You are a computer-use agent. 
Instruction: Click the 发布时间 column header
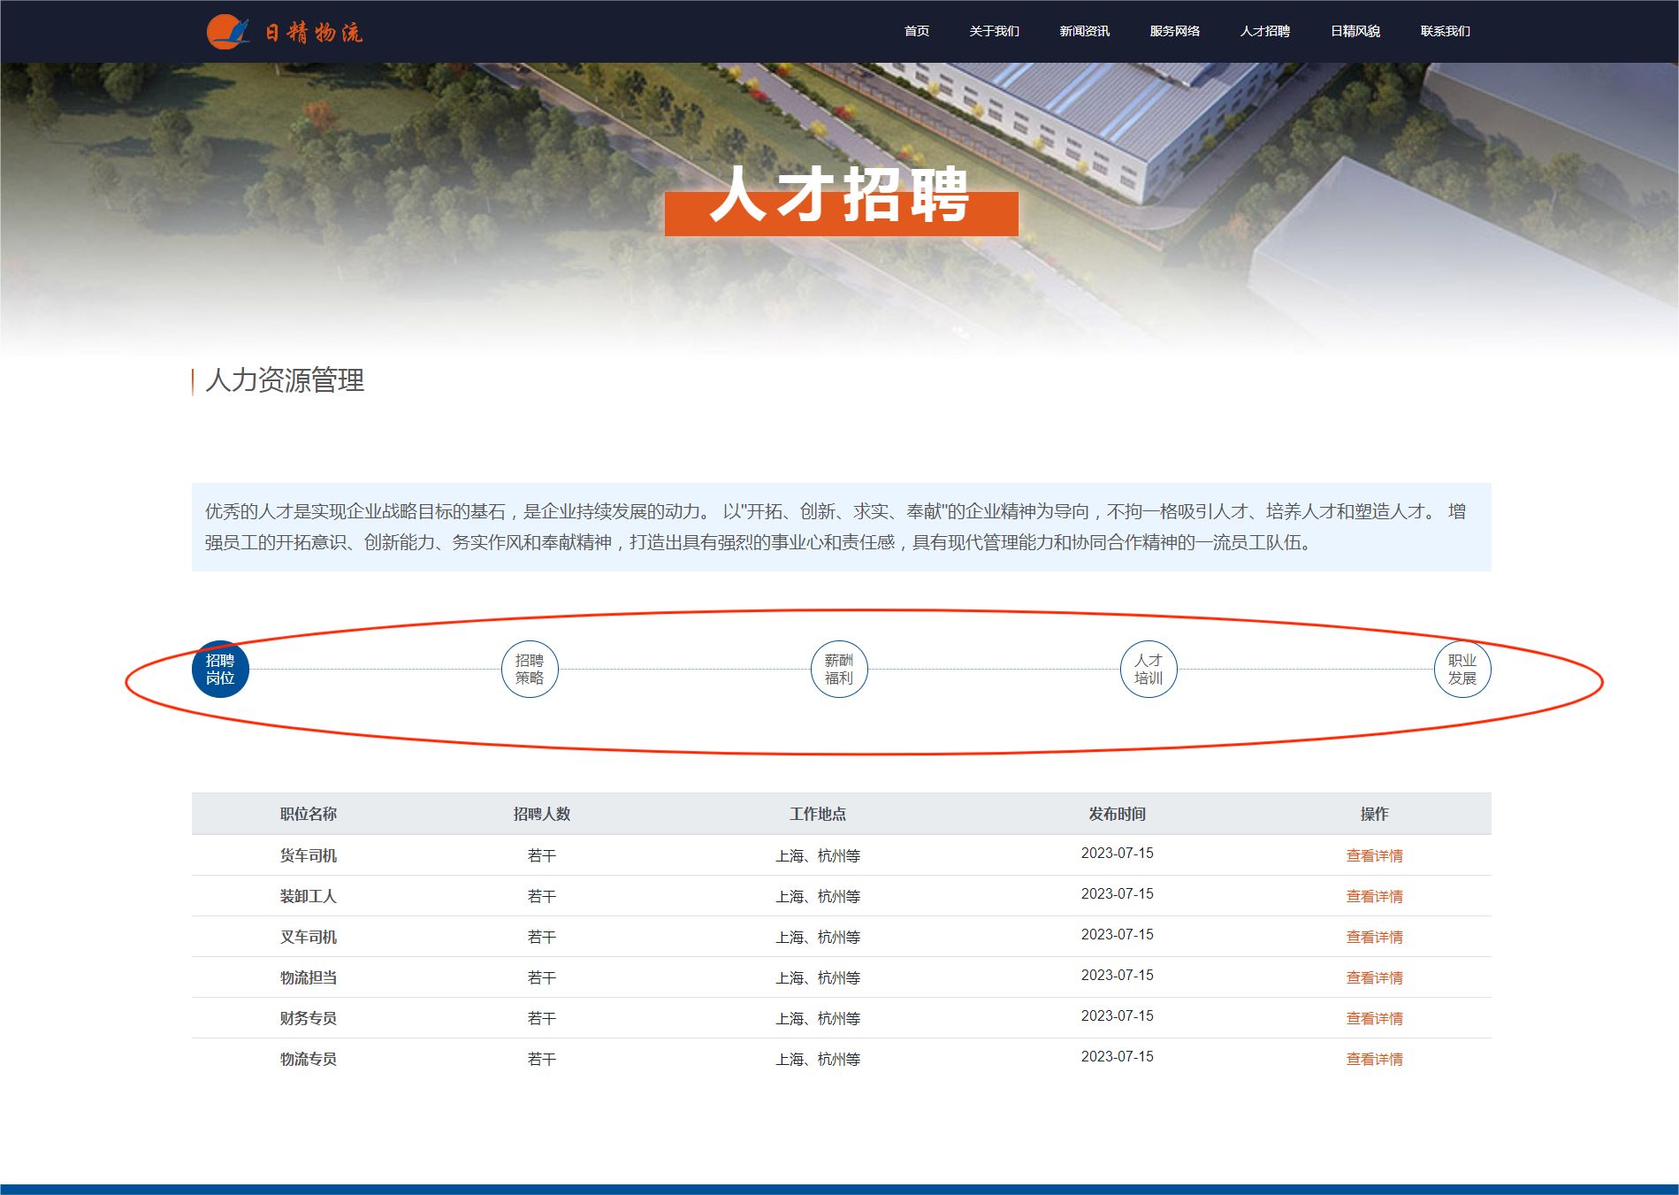click(1118, 814)
